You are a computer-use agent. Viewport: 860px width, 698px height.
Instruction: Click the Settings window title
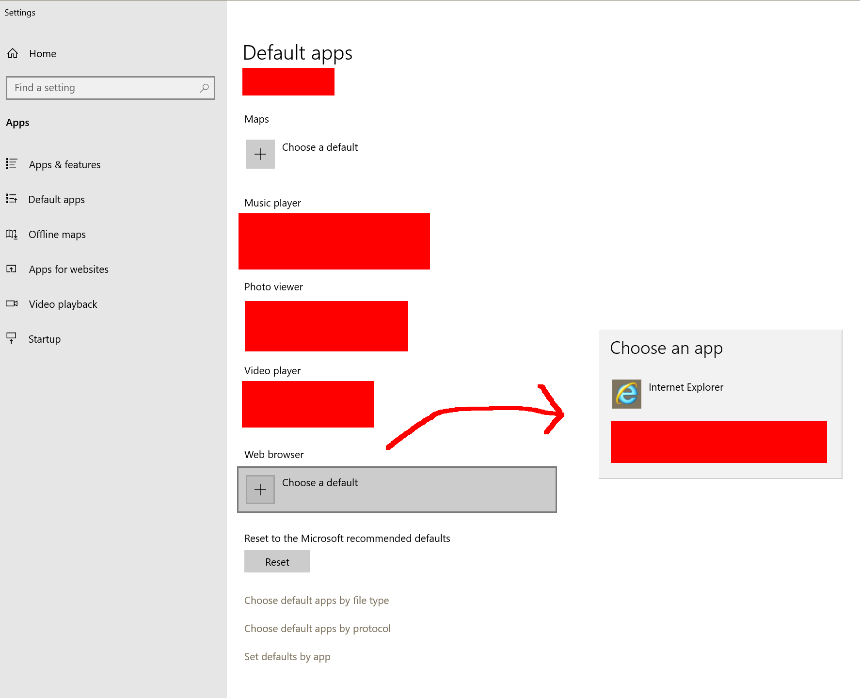20,13
